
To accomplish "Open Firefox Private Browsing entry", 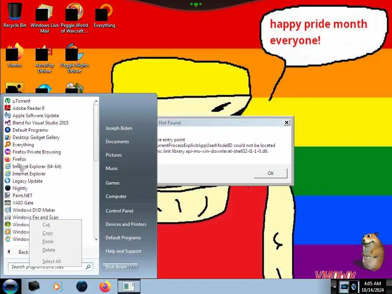I will [x=33, y=152].
